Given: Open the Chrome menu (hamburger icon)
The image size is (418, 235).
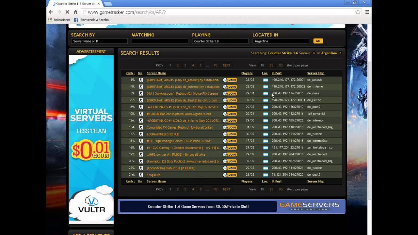Looking at the screenshot, I should (x=367, y=12).
